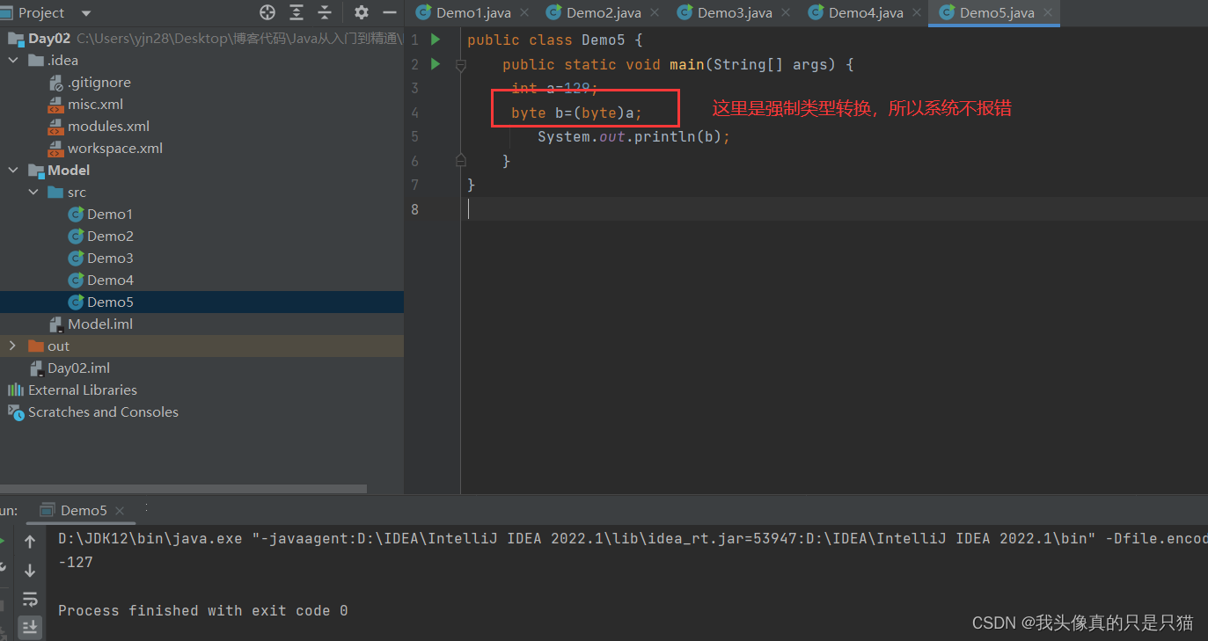This screenshot has width=1208, height=641.
Task: Close the Demo2.java tab
Action: pyautogui.click(x=655, y=13)
